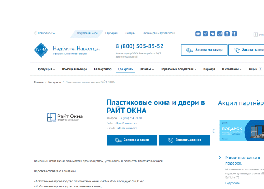Screen dimensions: 264x189
Task: Go to Где купить breadcrumb
Action: 54,82
